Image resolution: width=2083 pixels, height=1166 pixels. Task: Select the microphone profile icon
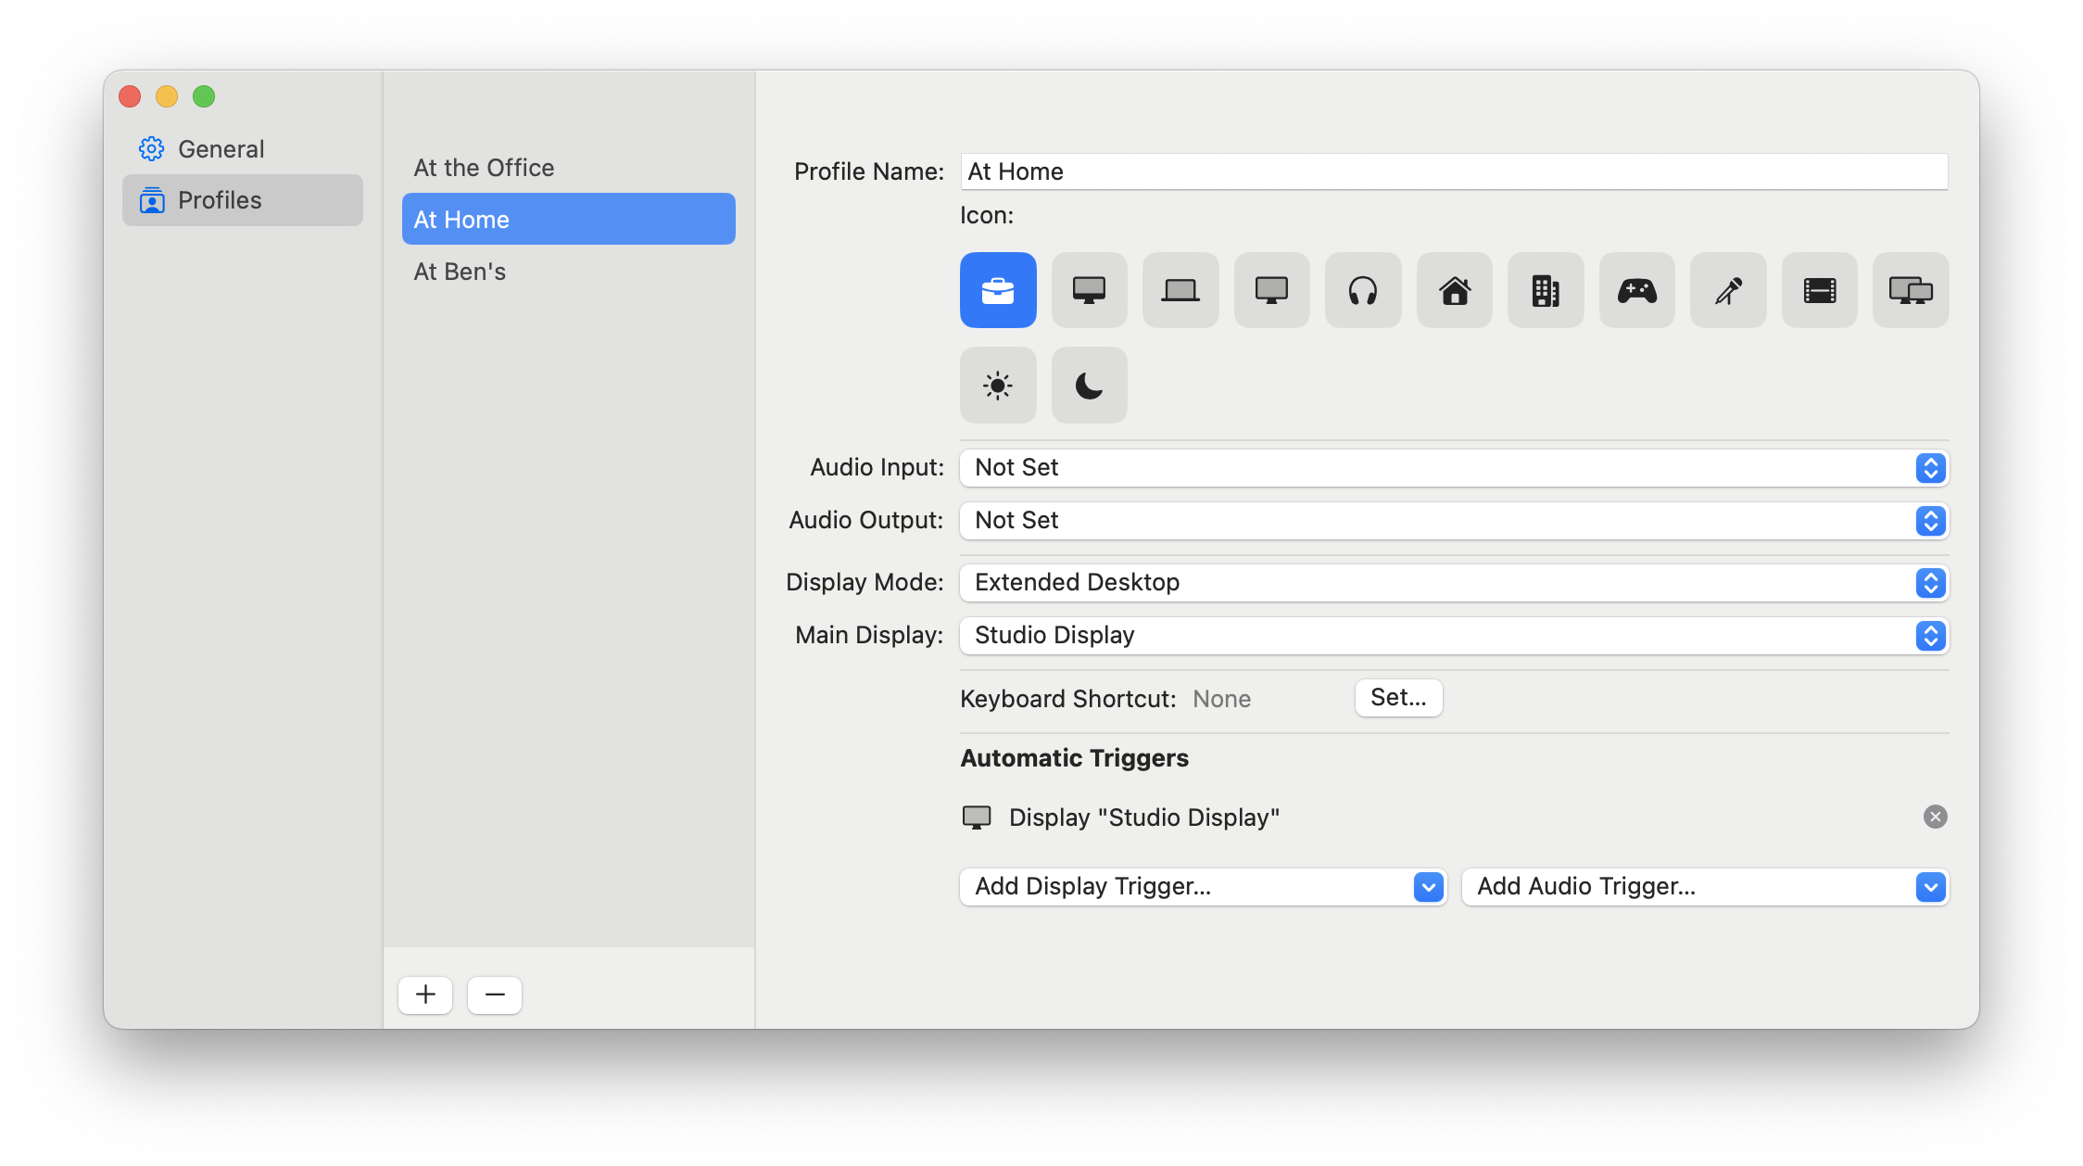coord(1727,290)
